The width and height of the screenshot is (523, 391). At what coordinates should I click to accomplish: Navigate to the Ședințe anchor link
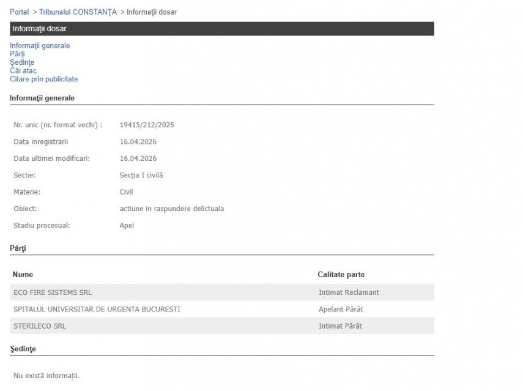[22, 62]
